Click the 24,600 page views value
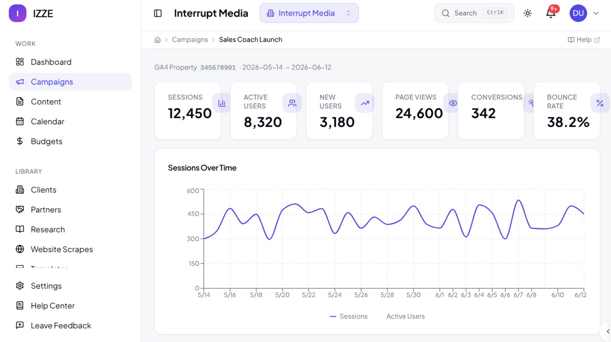 [419, 113]
